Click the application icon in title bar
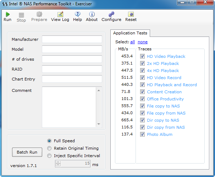Screen dimensions: 215x177 pos(5,4)
